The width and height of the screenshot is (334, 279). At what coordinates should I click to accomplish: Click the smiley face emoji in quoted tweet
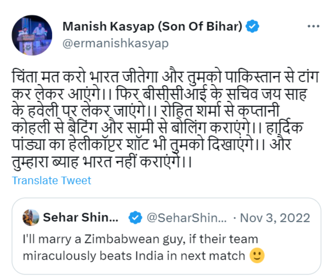(x=257, y=255)
